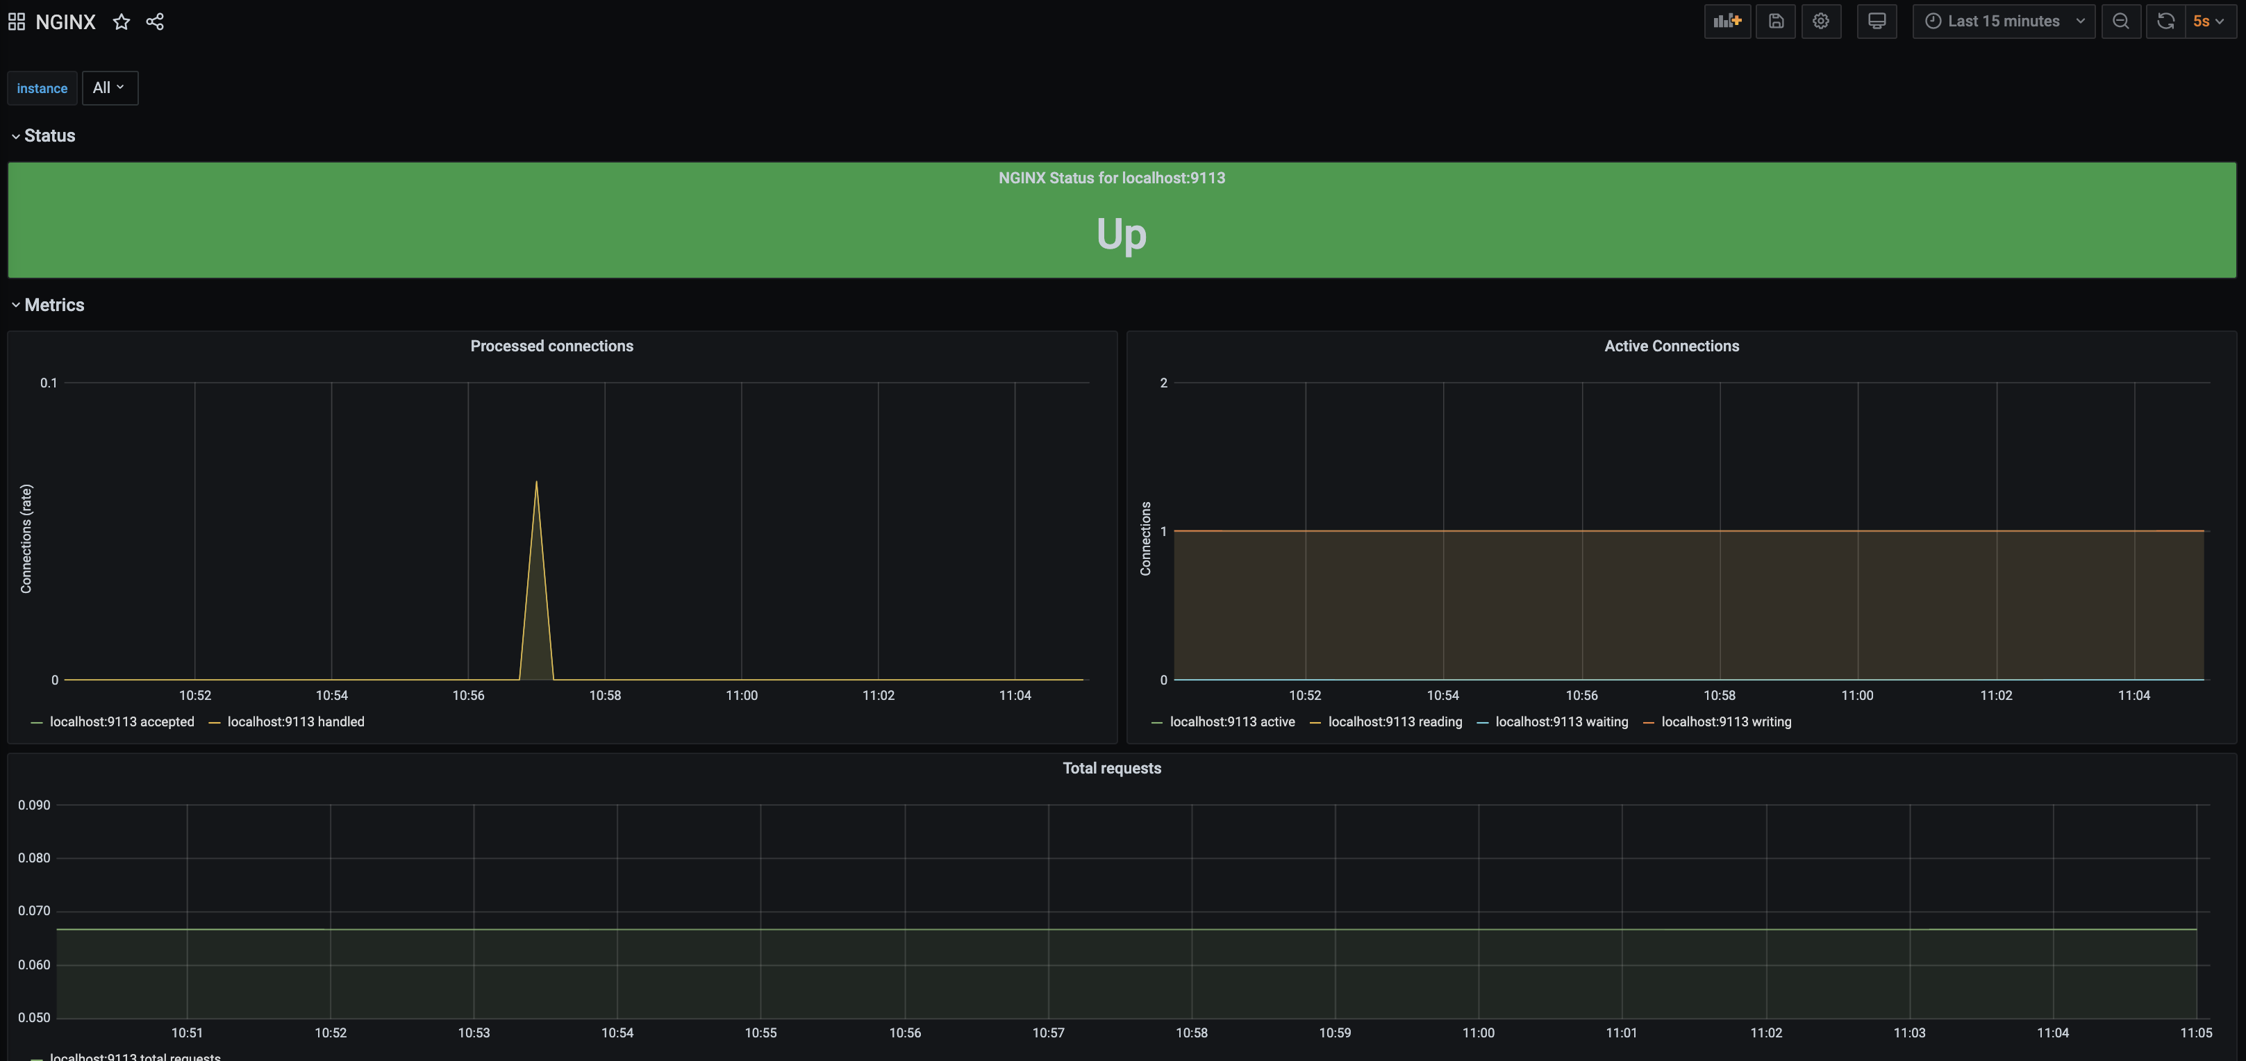The image size is (2246, 1061).
Task: Toggle the localhost:9113 waiting series
Action: pyautogui.click(x=1561, y=721)
